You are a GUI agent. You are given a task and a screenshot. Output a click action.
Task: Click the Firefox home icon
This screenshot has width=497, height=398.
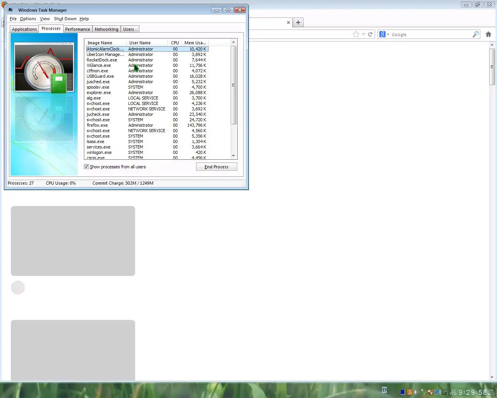click(x=488, y=34)
